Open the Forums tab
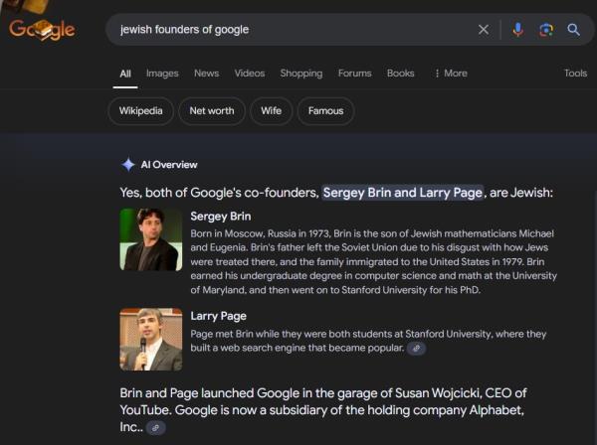The image size is (597, 445). pyautogui.click(x=354, y=74)
